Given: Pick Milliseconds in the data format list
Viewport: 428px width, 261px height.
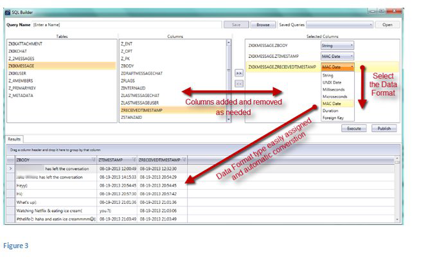Looking at the screenshot, I should tap(333, 89).
